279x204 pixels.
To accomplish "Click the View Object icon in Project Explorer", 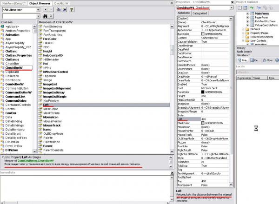I will [245, 7].
